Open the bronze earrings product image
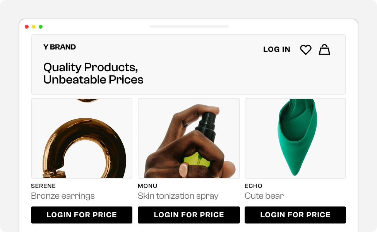Viewport: 377px width, 232px height. pos(82,138)
